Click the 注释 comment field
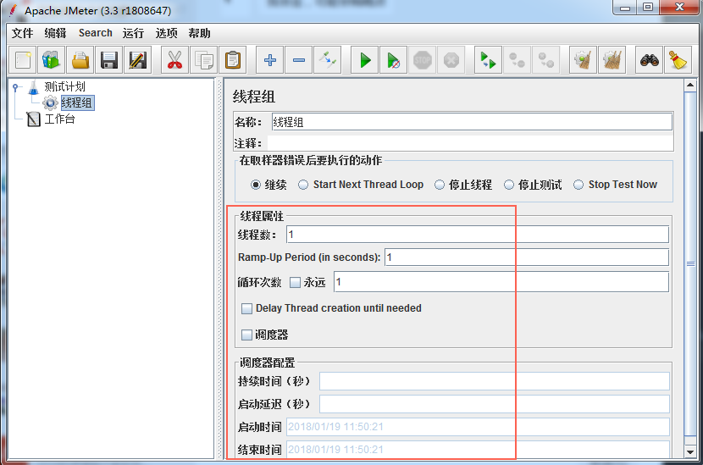This screenshot has width=703, height=465. pyautogui.click(x=470, y=143)
